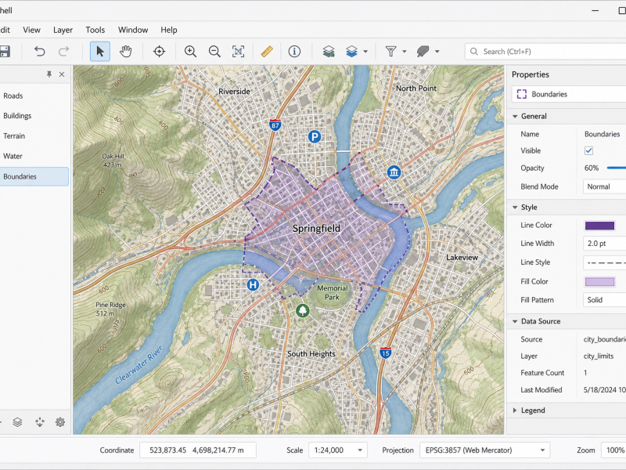Open the Layer menu
Image resolution: width=626 pixels, height=470 pixels.
point(63,30)
